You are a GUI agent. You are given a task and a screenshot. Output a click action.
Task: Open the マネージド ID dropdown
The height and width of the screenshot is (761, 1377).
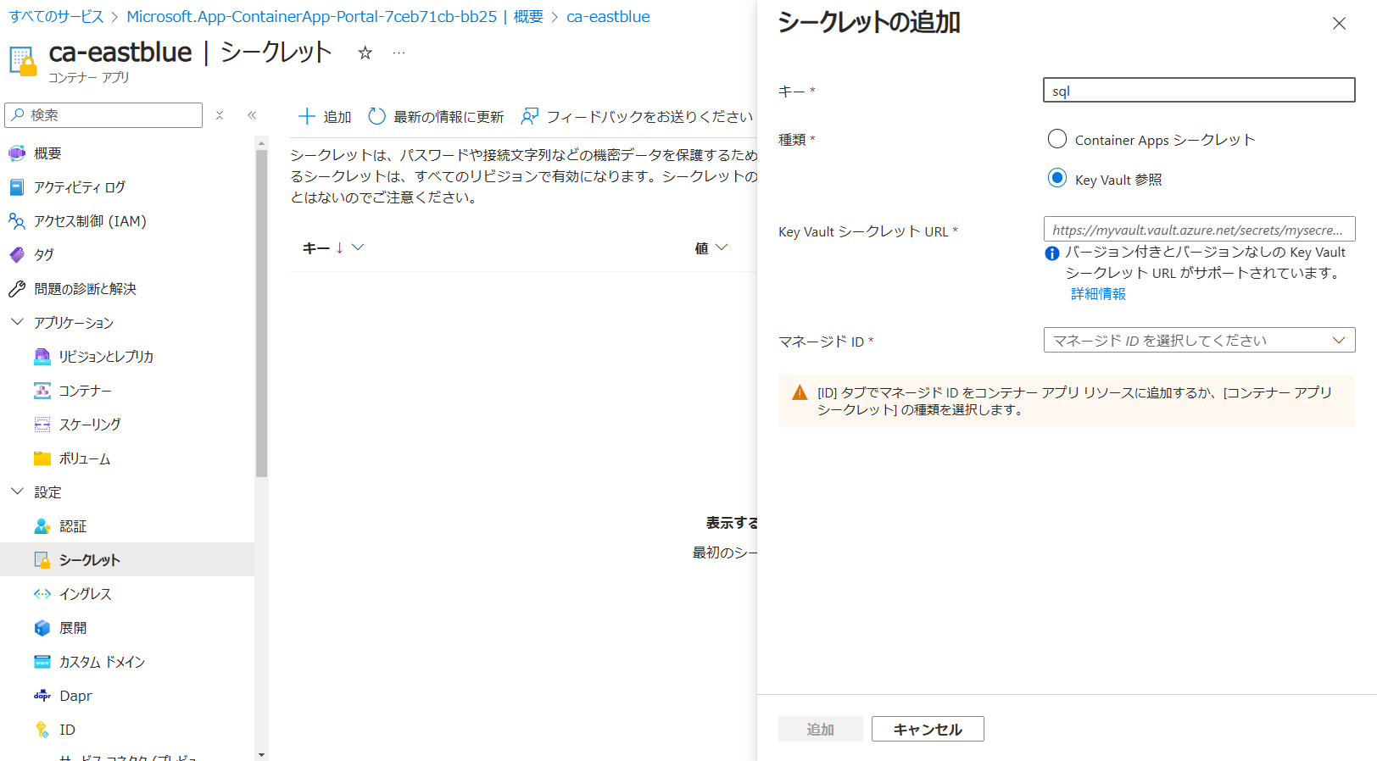1199,340
